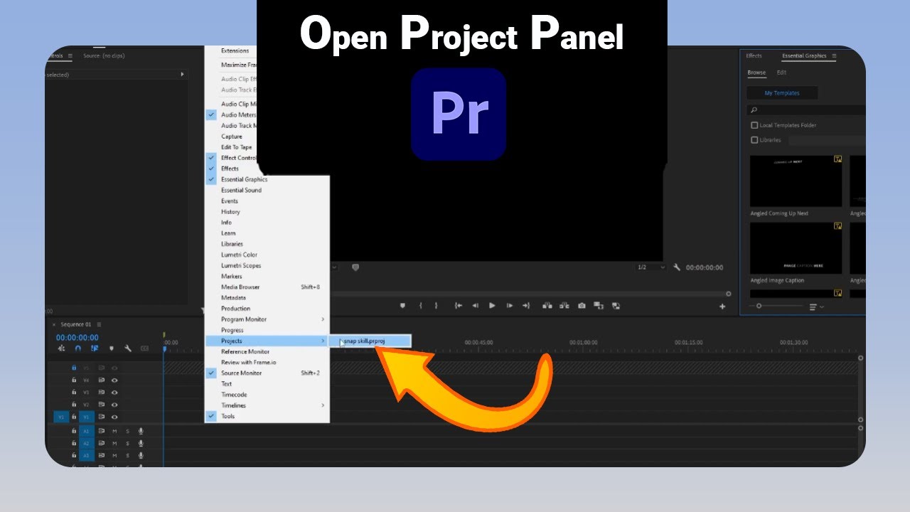This screenshot has height=512, width=910.
Task: Click Export Frame camera icon
Action: click(x=582, y=306)
